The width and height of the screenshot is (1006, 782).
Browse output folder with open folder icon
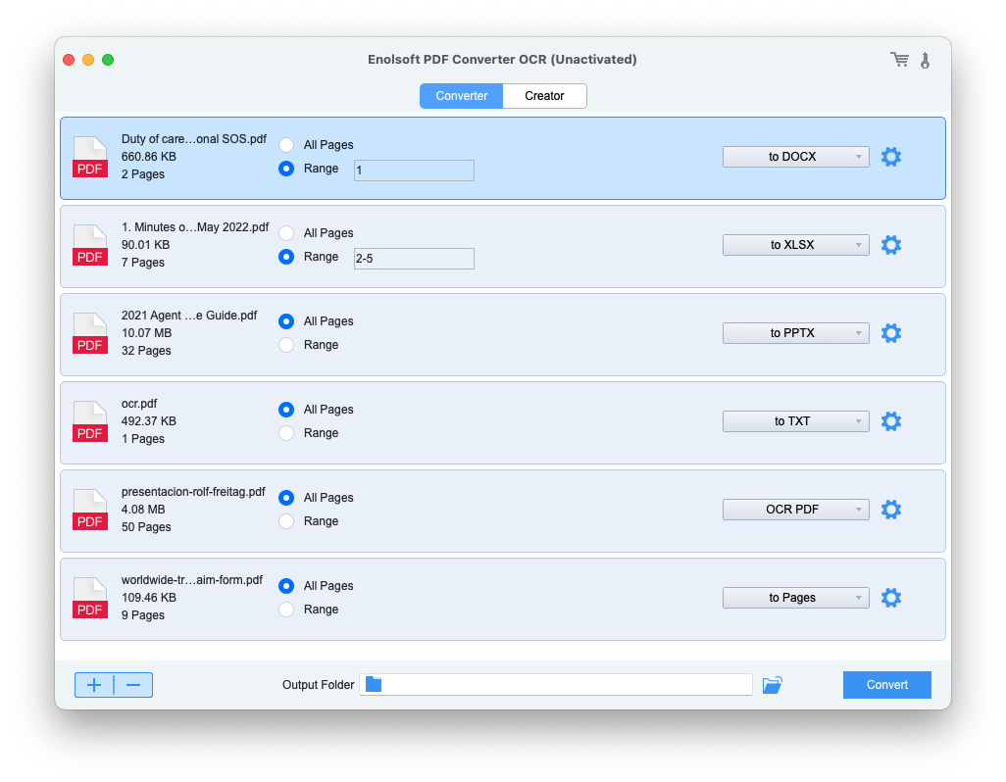773,685
